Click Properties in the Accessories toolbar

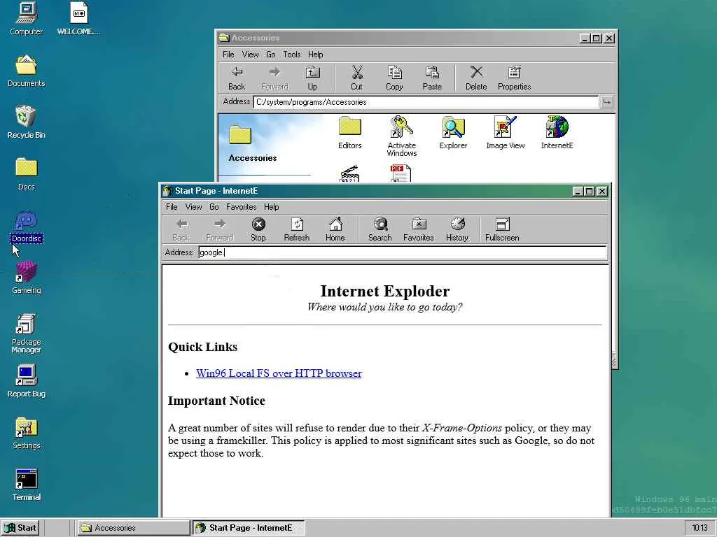pos(514,78)
